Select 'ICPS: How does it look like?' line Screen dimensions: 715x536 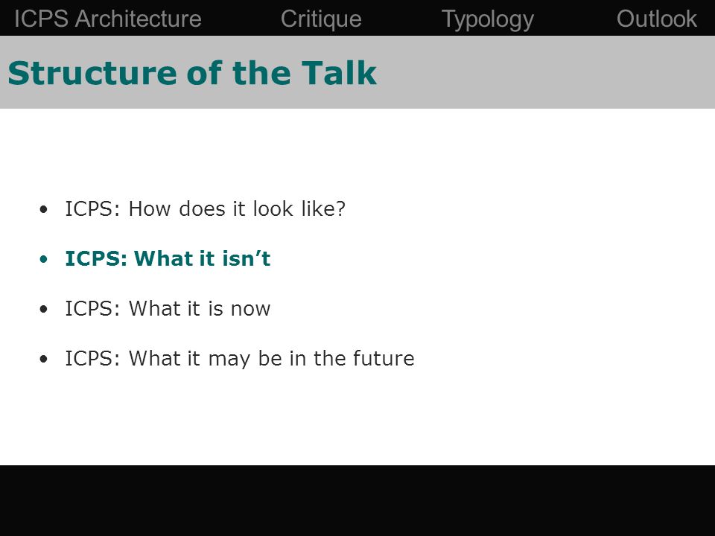click(x=206, y=208)
